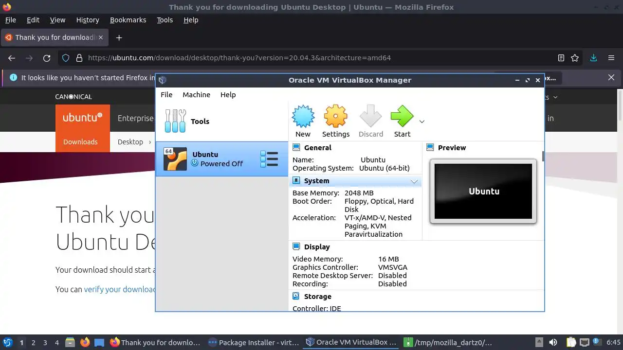Click the 'Powered Off' status text
Viewport: 623px width, 350px height.
tap(221, 164)
